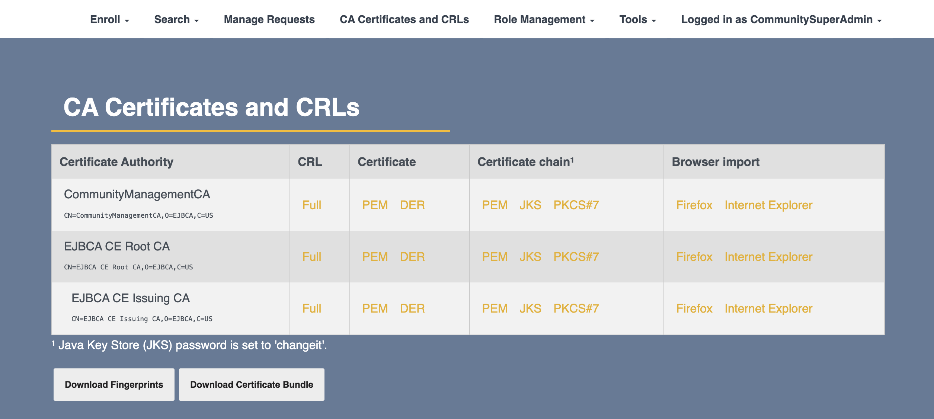Viewport: 934px width, 419px height.
Task: Go to Manage Requests page
Action: click(x=269, y=20)
